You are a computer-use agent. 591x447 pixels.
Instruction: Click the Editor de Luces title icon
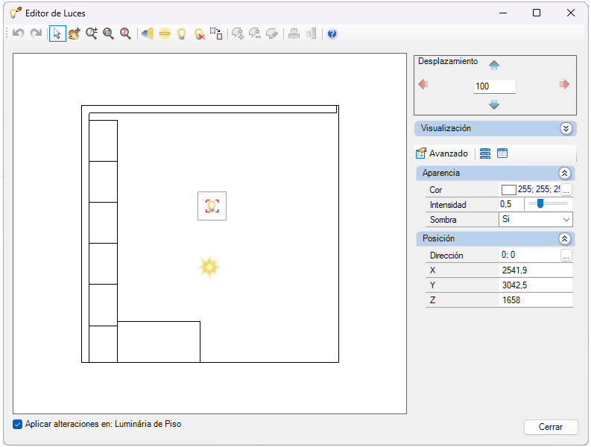[16, 13]
